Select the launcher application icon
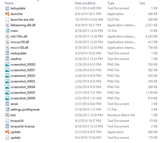 [7, 14]
